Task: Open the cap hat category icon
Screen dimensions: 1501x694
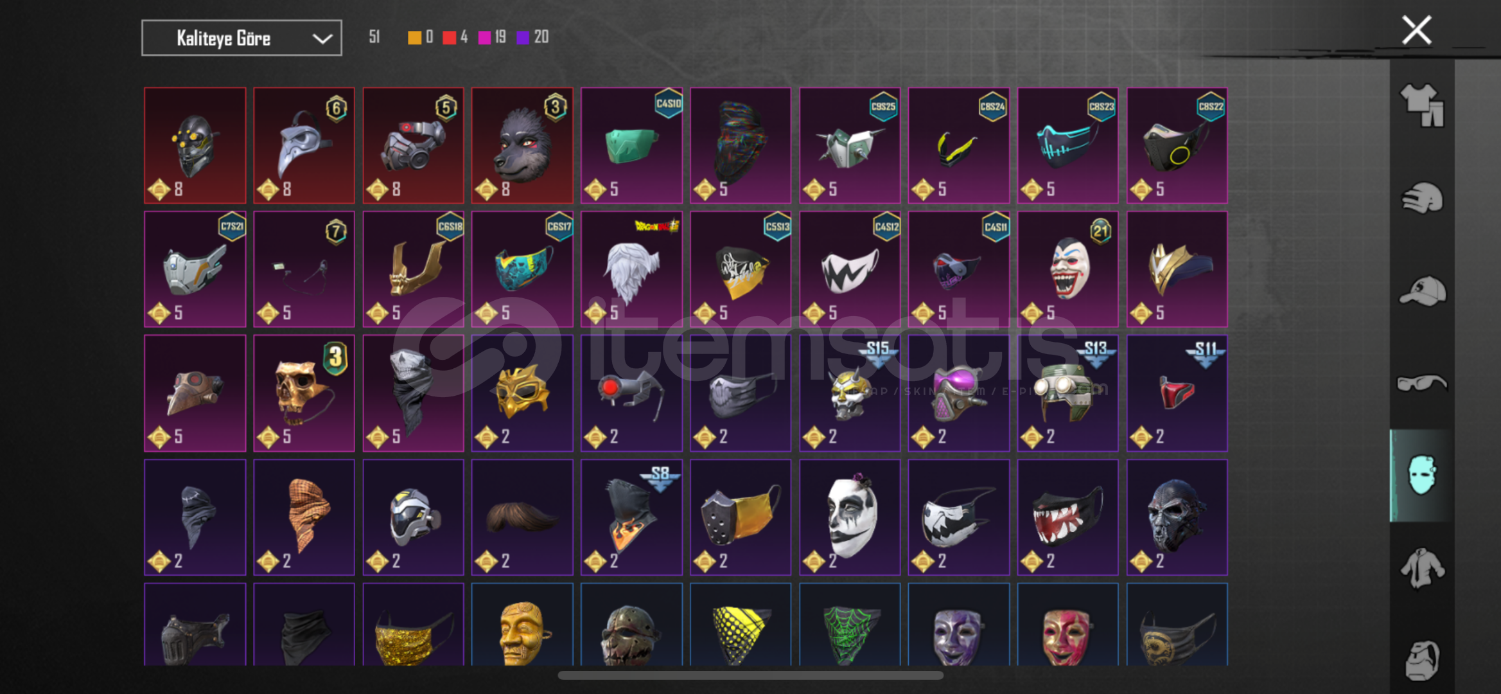Action: point(1422,291)
